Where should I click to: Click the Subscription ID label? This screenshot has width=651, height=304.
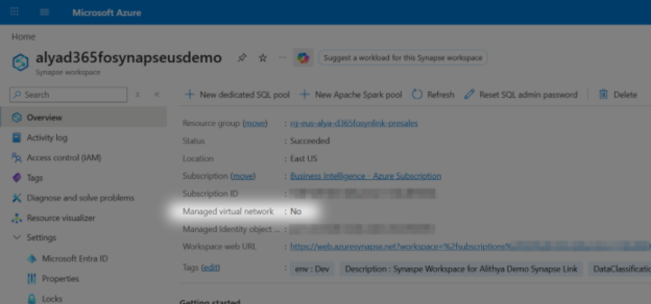tap(210, 194)
